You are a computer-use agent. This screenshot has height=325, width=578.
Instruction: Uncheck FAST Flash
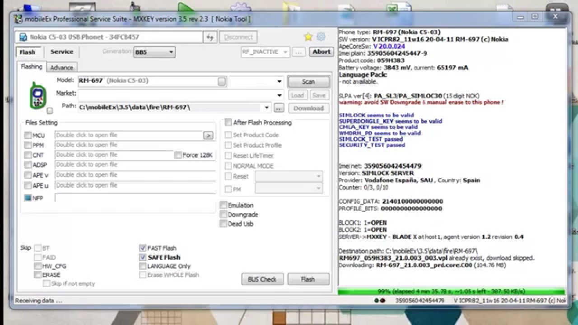[x=143, y=248]
